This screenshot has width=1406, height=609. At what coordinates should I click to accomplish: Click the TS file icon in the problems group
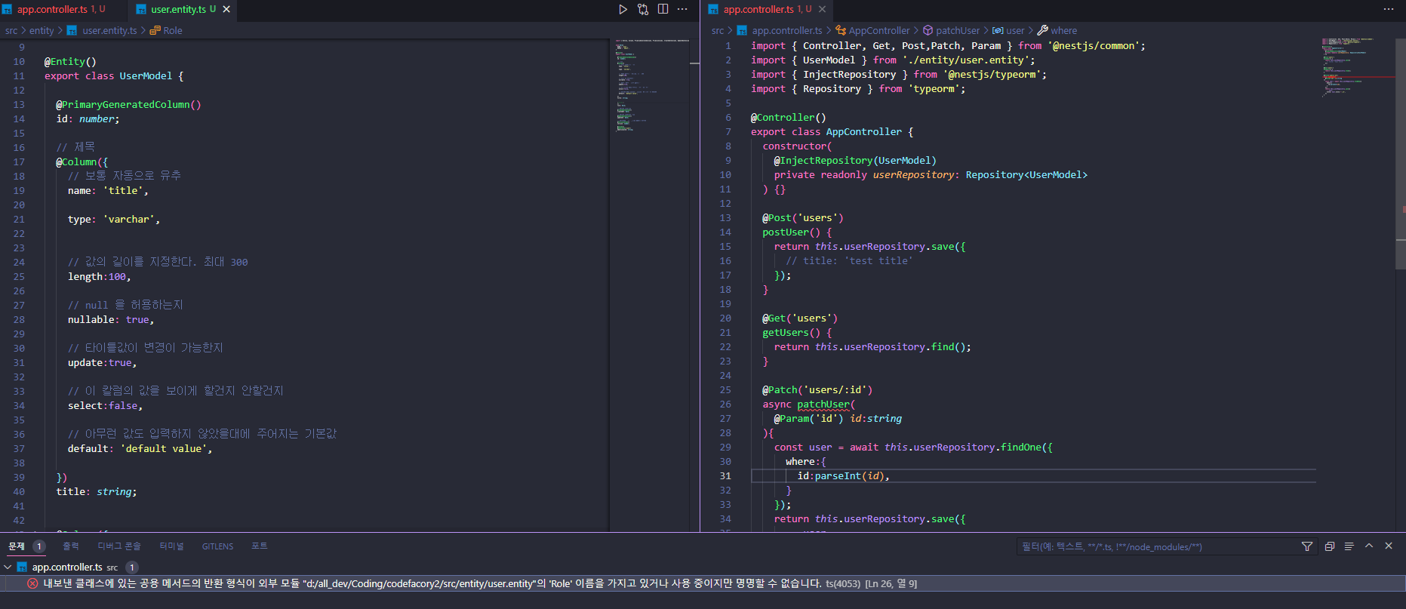23,567
